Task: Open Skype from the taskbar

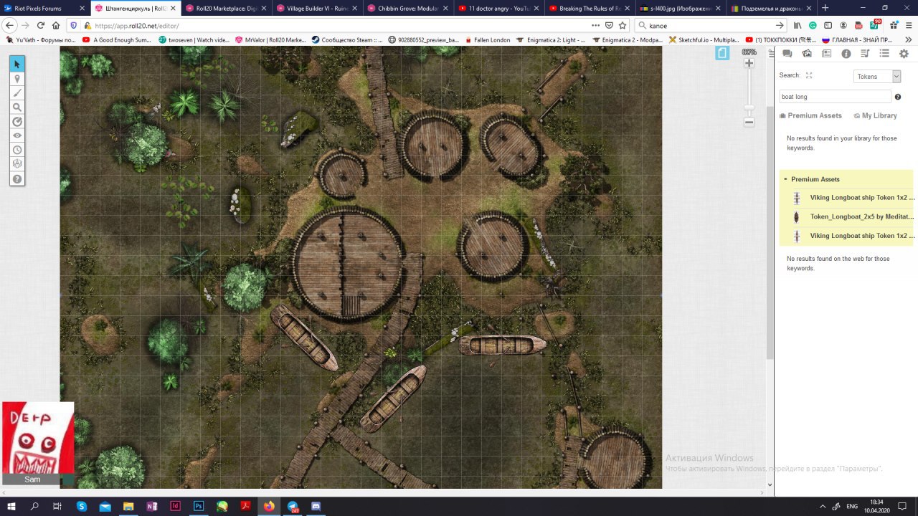Action: pos(82,506)
